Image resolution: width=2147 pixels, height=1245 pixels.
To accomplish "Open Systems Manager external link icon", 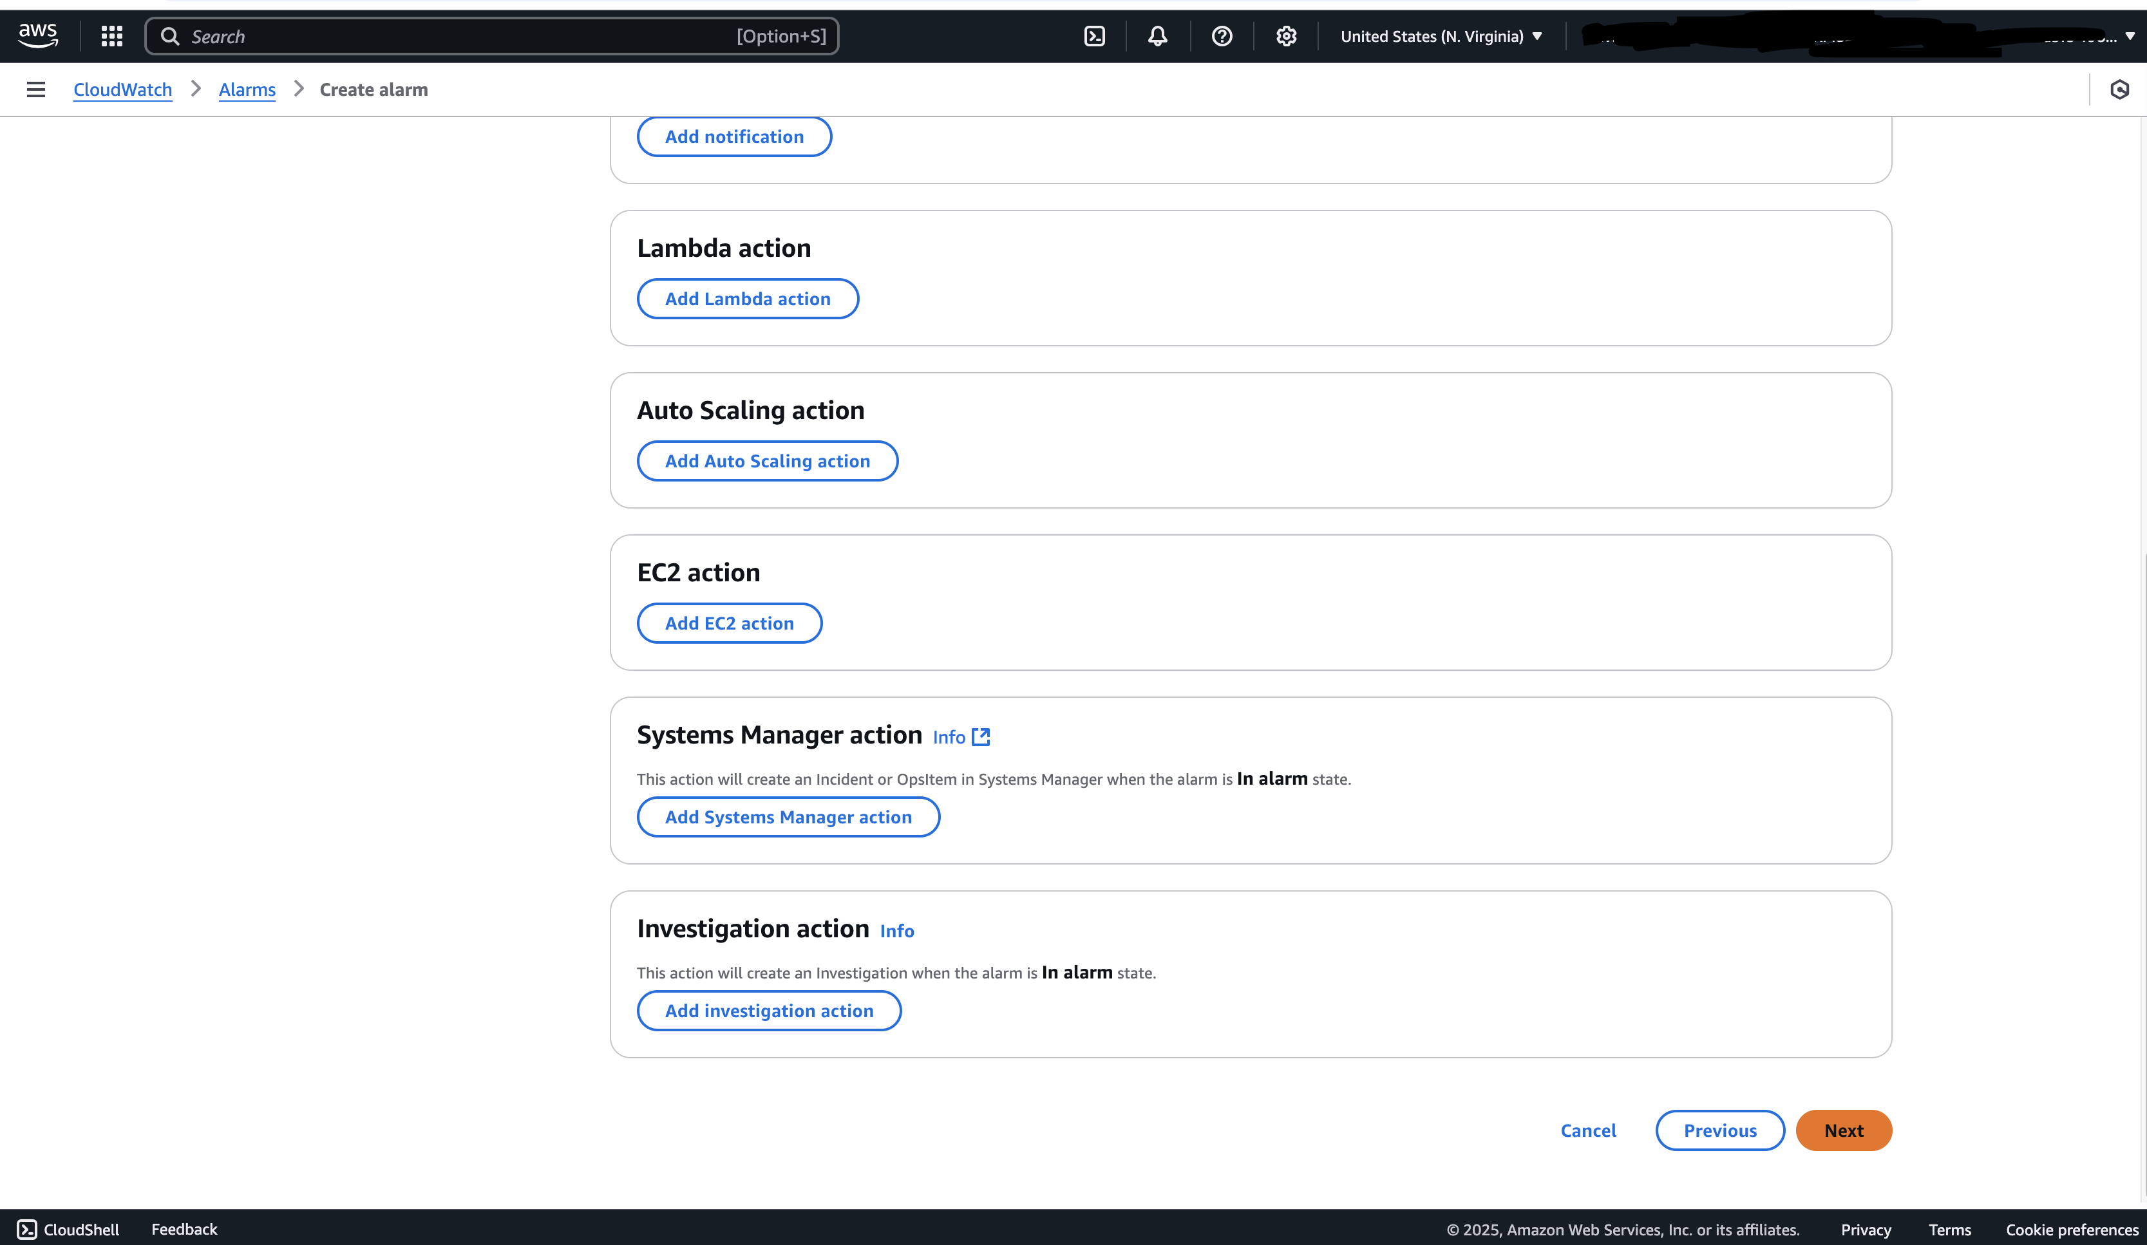I will pos(981,736).
